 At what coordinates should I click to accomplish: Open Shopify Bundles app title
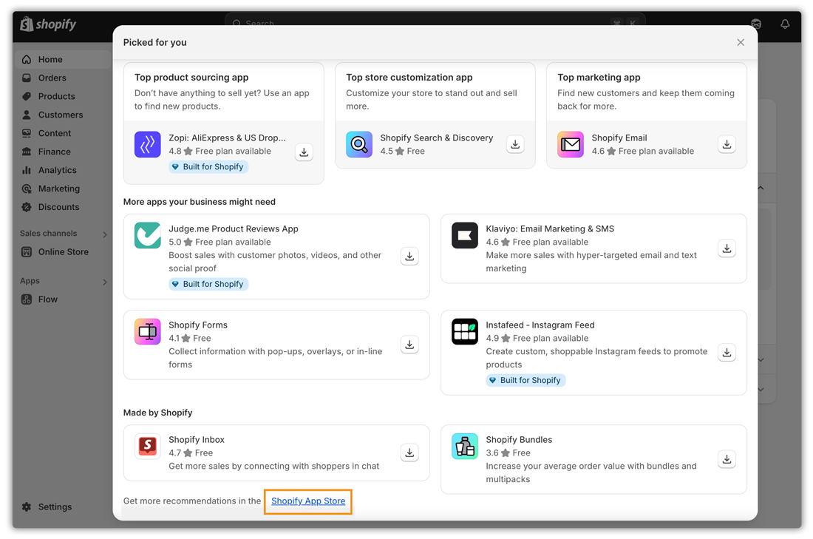coord(519,440)
